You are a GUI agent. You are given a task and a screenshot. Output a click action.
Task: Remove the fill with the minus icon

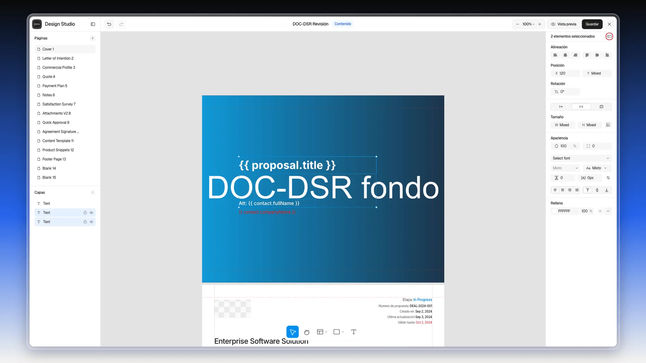pos(608,211)
